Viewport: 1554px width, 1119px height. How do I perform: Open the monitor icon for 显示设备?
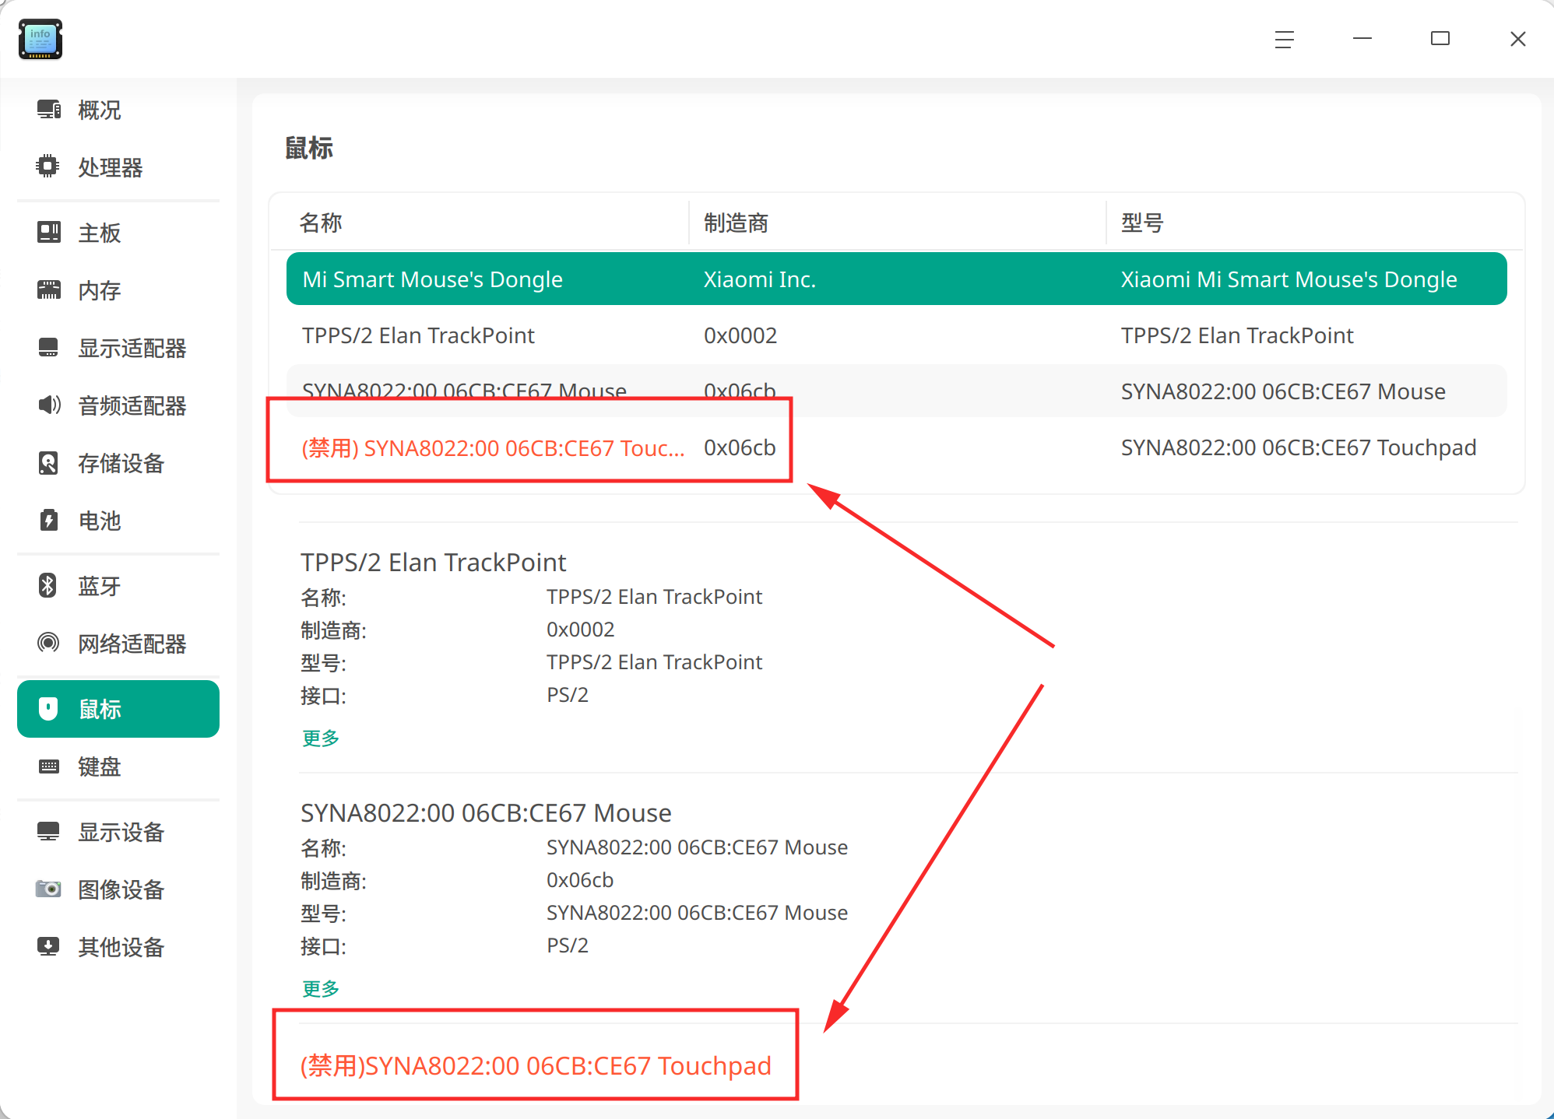(48, 831)
